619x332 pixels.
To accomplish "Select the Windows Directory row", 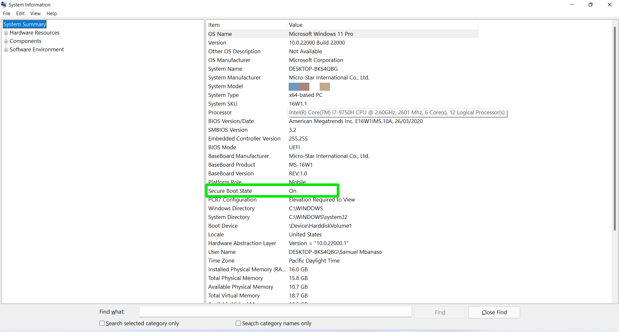I will (x=343, y=208).
